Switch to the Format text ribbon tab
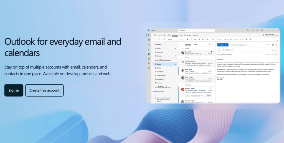This screenshot has width=284, height=143. 188,35
